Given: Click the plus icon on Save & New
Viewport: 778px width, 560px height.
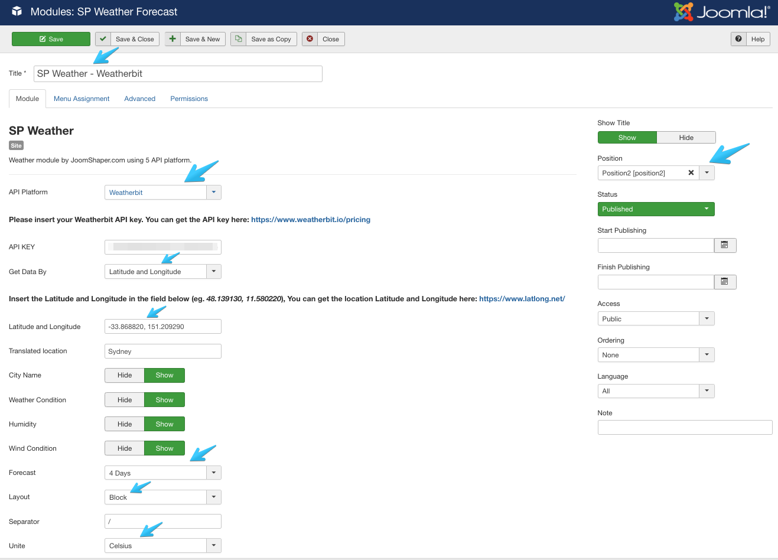Looking at the screenshot, I should click(172, 39).
